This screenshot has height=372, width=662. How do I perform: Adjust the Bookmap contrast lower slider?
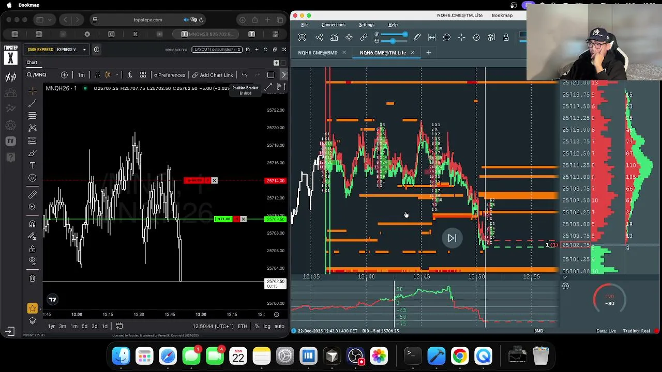(393, 41)
